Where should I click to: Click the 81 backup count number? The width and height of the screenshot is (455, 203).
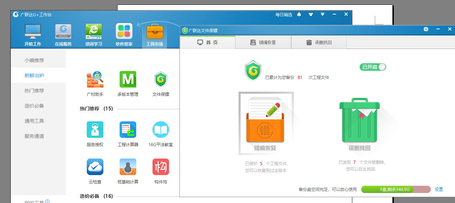tap(300, 78)
